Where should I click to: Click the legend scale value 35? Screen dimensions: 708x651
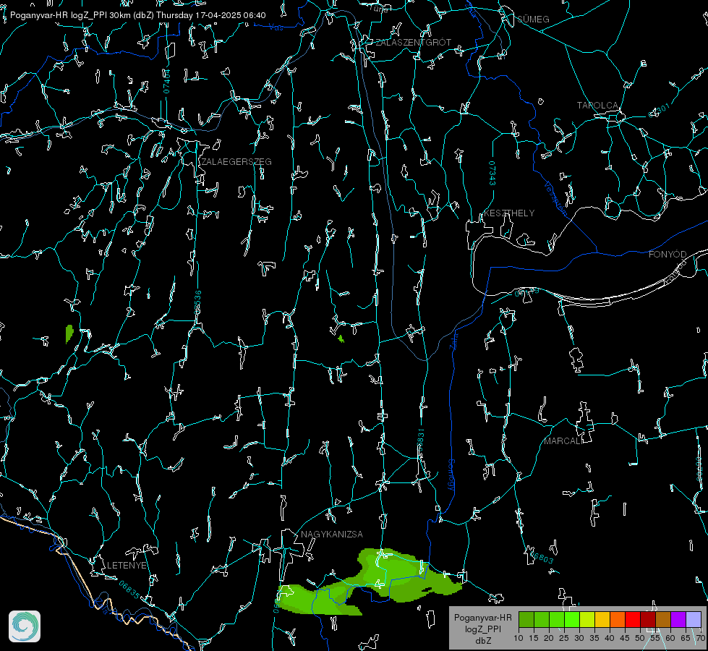tap(594, 639)
